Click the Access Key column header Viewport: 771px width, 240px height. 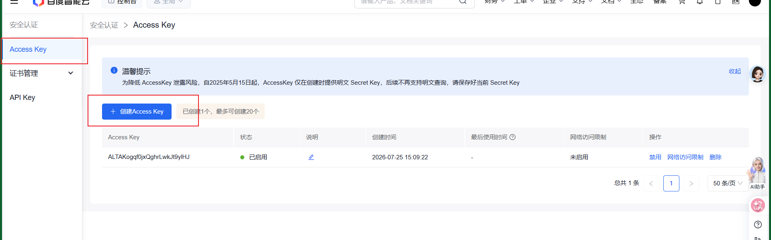124,137
